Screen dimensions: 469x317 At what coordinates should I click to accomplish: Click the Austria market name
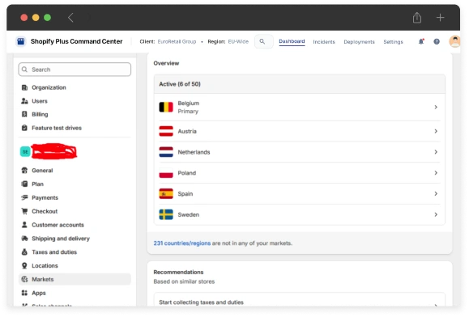(187, 131)
